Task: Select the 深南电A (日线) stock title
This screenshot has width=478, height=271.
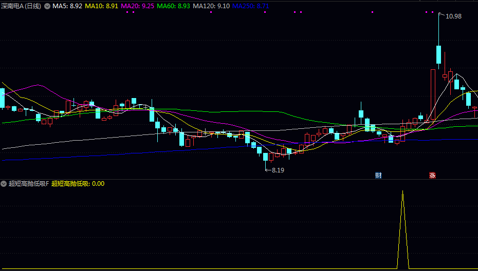Action: [x=21, y=6]
